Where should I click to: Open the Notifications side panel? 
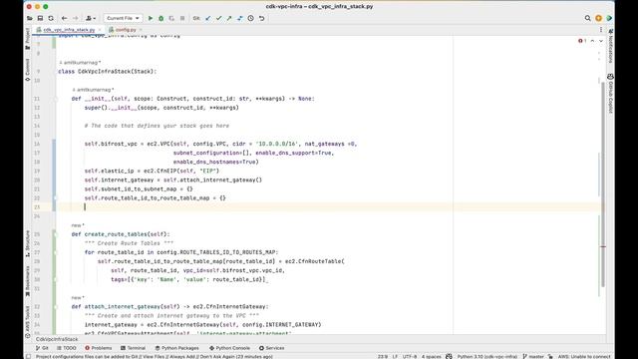point(610,46)
